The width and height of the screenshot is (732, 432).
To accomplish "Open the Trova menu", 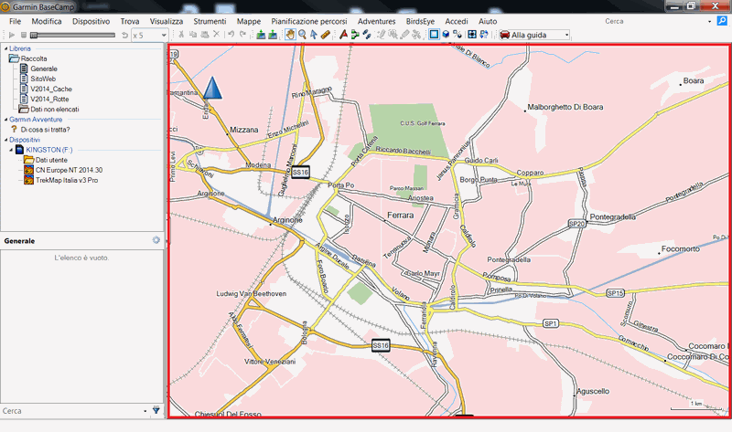I will click(130, 21).
